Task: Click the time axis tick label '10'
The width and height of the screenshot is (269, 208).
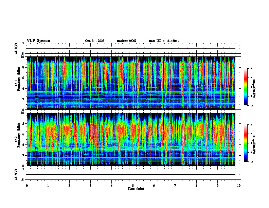Action: click(x=239, y=186)
